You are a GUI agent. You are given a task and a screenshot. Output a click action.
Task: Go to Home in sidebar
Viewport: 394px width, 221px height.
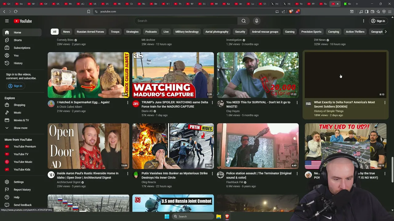tap(22, 33)
